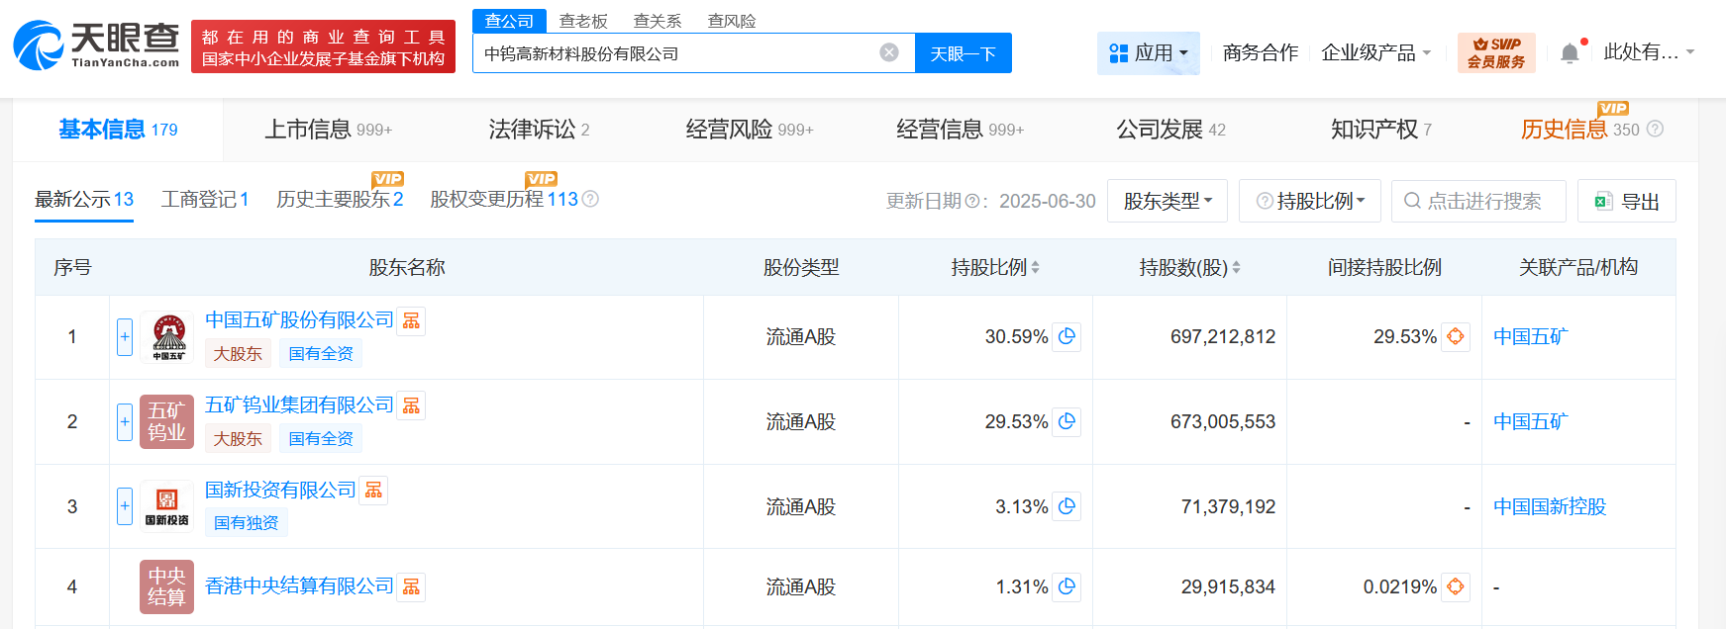Open the 应用 dropdown menu
The width and height of the screenshot is (1726, 629).
click(x=1148, y=52)
